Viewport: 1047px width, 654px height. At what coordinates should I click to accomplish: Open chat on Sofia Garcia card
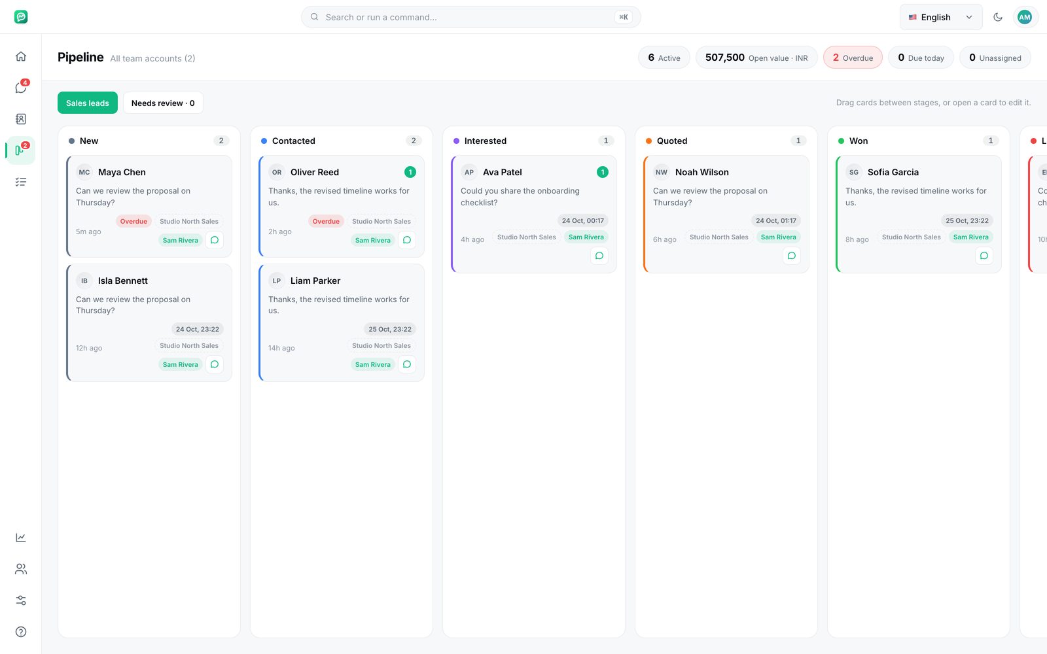(984, 256)
